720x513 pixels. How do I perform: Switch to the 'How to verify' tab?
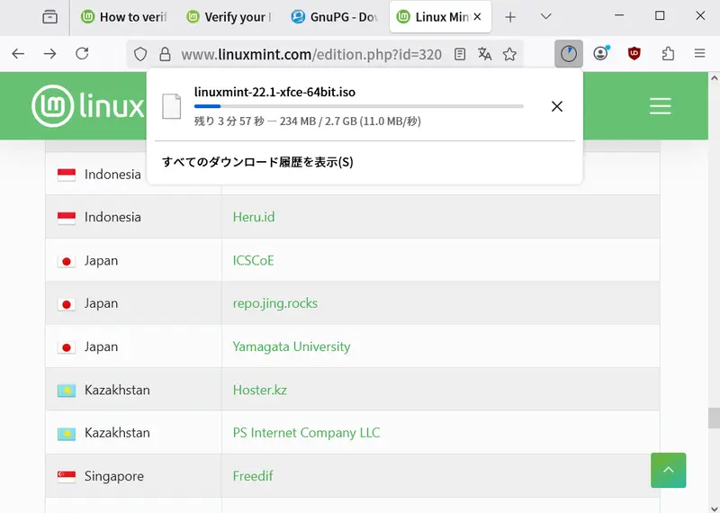click(x=124, y=17)
